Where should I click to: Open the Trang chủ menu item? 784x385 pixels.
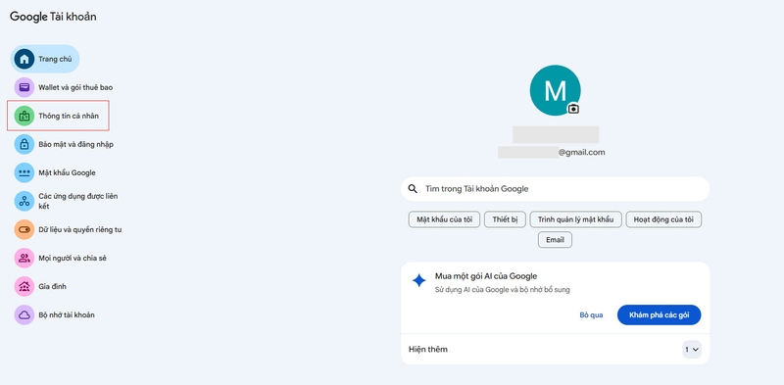45,59
